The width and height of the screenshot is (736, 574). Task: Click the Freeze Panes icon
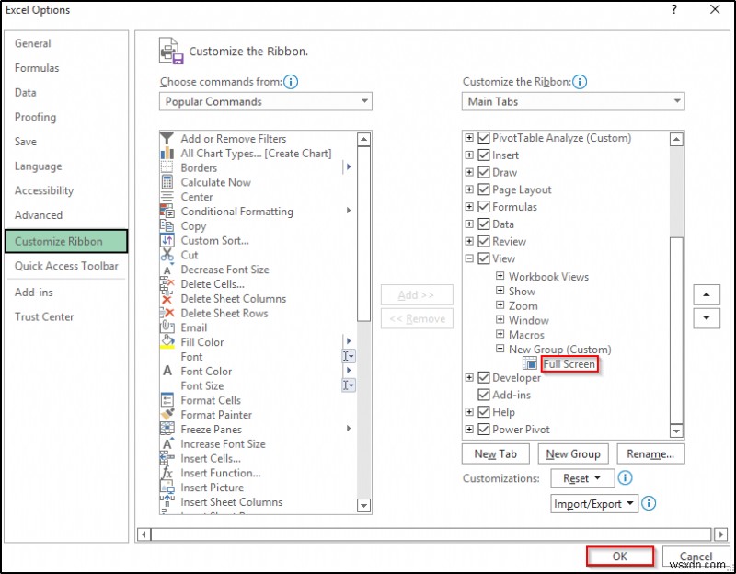[x=167, y=430]
